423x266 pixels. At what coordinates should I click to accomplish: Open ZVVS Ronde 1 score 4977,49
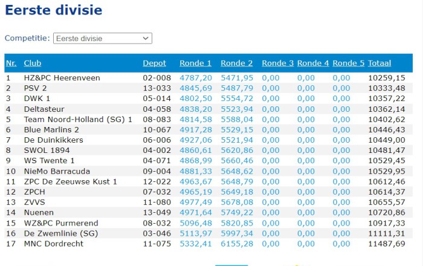[196, 202]
